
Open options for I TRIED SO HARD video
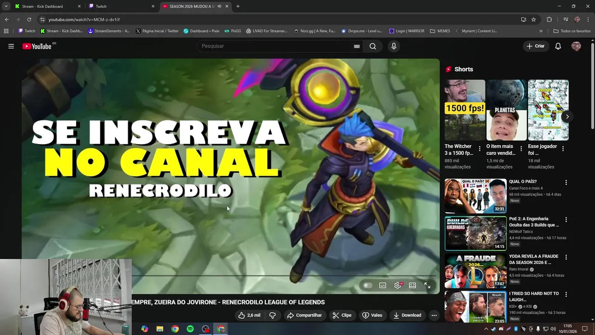(x=566, y=295)
